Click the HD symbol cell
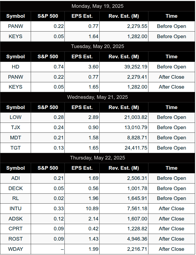This screenshot has width=196, height=255. tap(15, 67)
